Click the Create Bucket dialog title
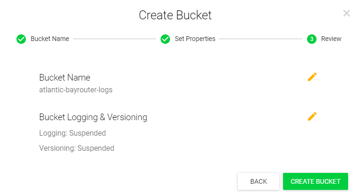The height and width of the screenshot is (196, 357). 175,15
